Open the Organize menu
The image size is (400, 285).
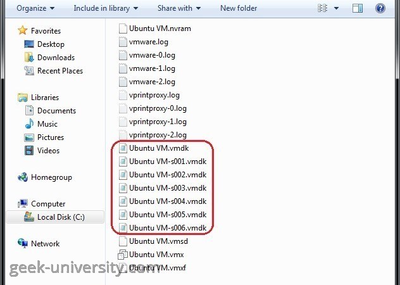click(35, 8)
